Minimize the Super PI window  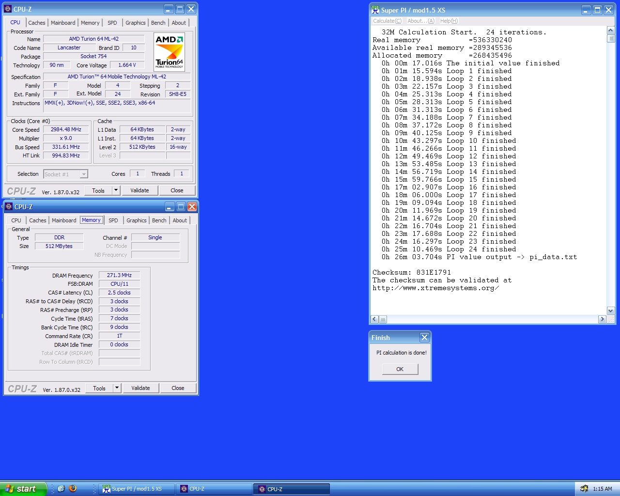coord(586,10)
